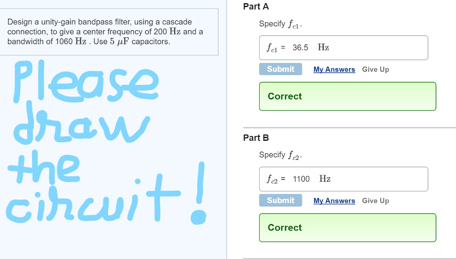Click the Part A heading
The height and width of the screenshot is (259, 456).
click(256, 7)
